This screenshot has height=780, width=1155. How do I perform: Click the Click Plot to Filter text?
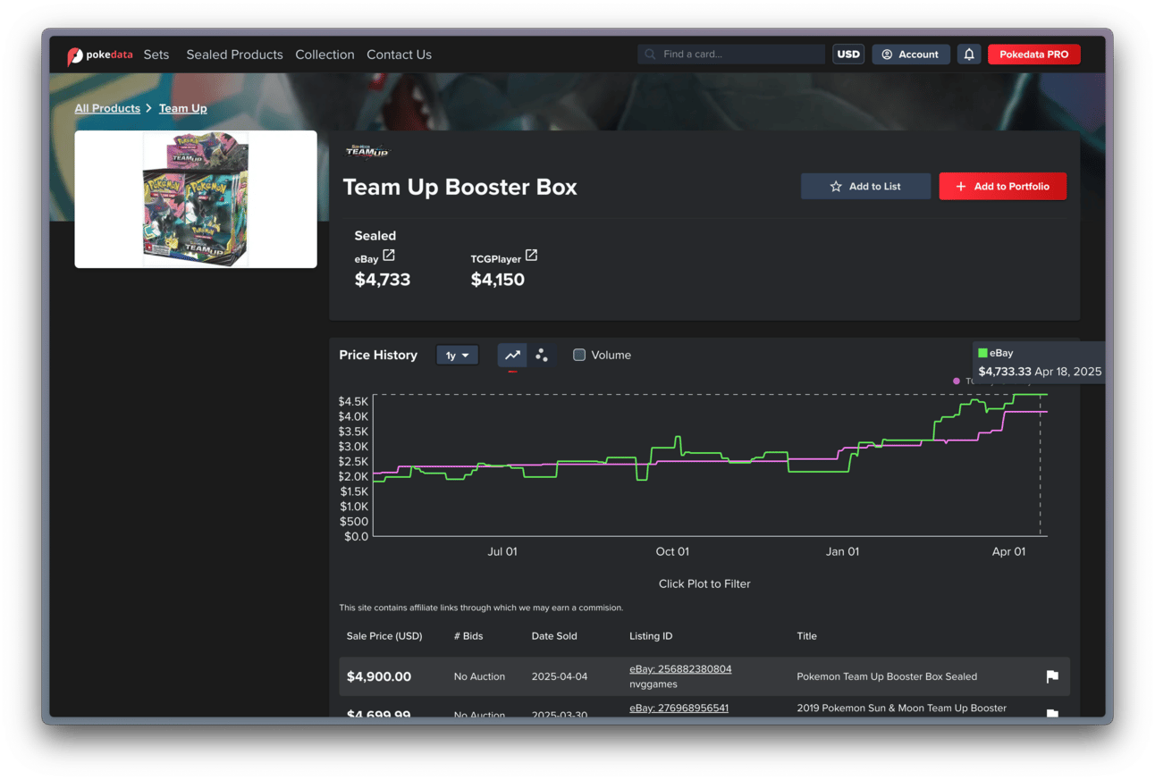(x=704, y=583)
